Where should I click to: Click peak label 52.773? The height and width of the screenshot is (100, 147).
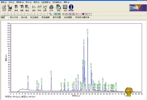point(88,31)
